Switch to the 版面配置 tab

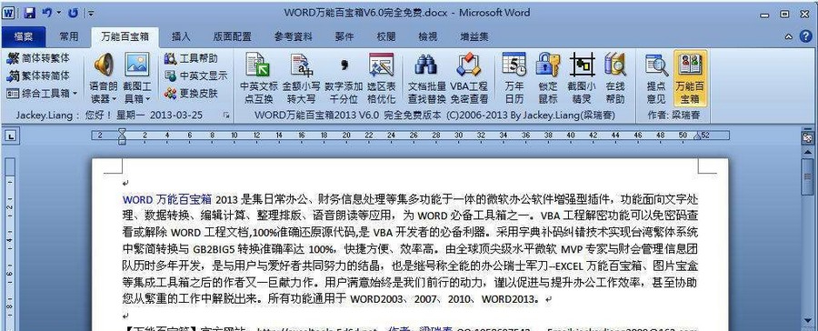point(232,36)
